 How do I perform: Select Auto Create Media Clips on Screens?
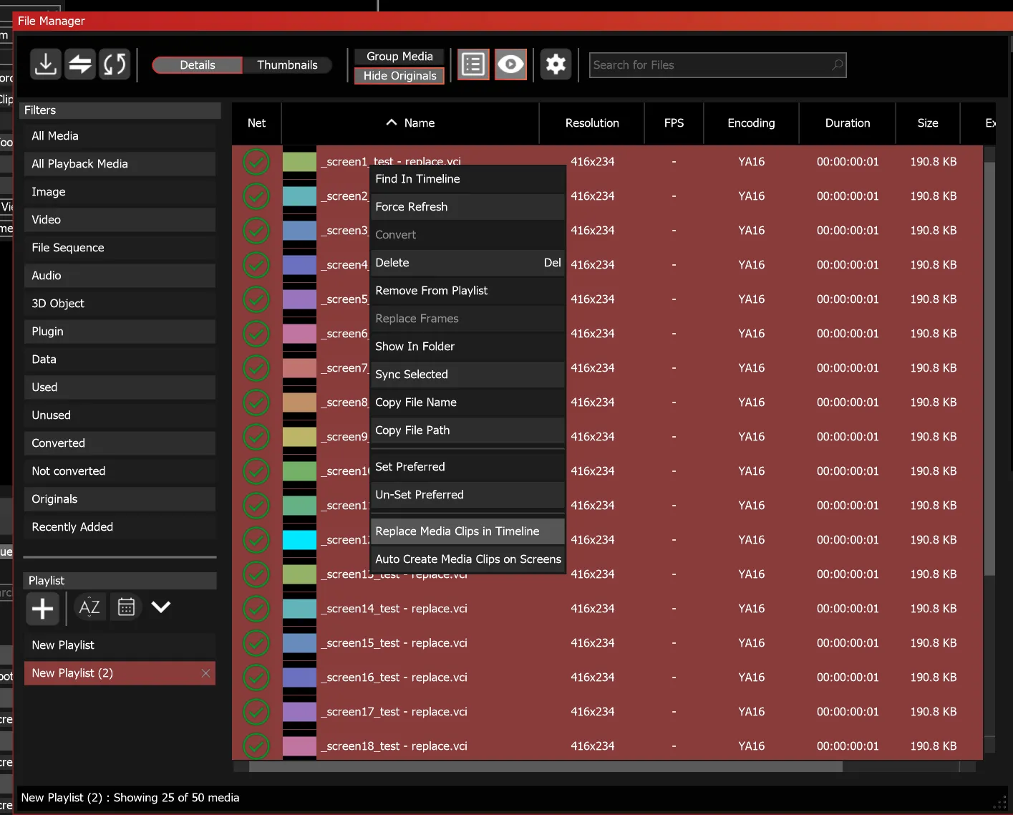467,559
